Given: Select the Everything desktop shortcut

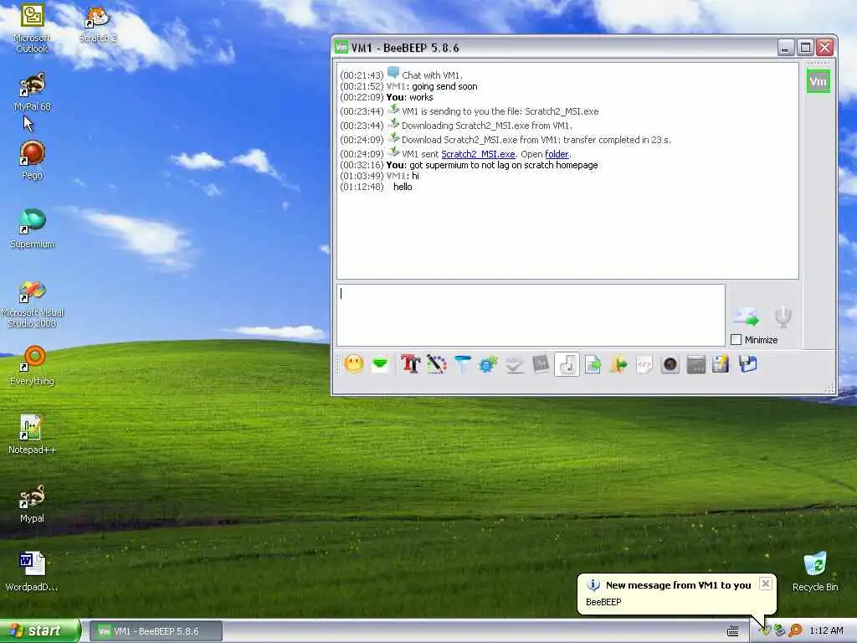Looking at the screenshot, I should [32, 367].
